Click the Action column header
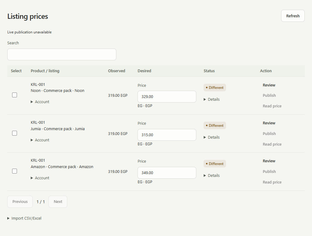312x236 pixels. (266, 71)
